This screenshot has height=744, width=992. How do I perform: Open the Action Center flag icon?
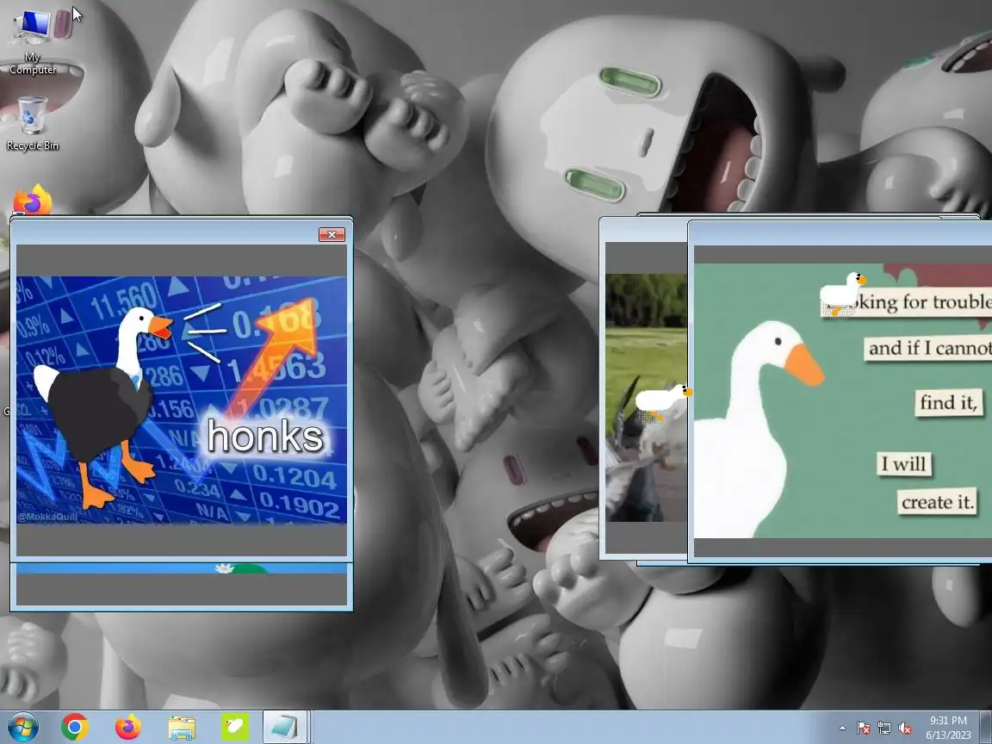[x=864, y=728]
